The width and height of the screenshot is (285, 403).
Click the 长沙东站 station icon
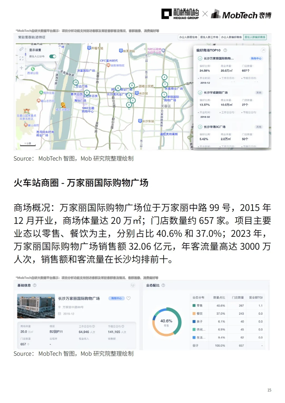(140, 121)
